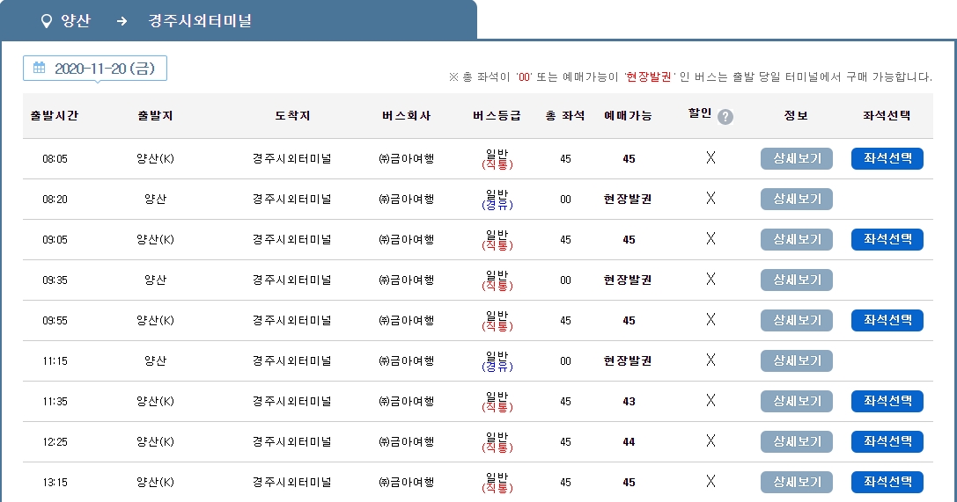Screen dimensions: 957x502
Task: Click the 09:55 departure time cell
Action: [x=55, y=320]
